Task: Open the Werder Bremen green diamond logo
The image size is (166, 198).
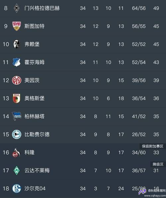Action: click(17, 170)
